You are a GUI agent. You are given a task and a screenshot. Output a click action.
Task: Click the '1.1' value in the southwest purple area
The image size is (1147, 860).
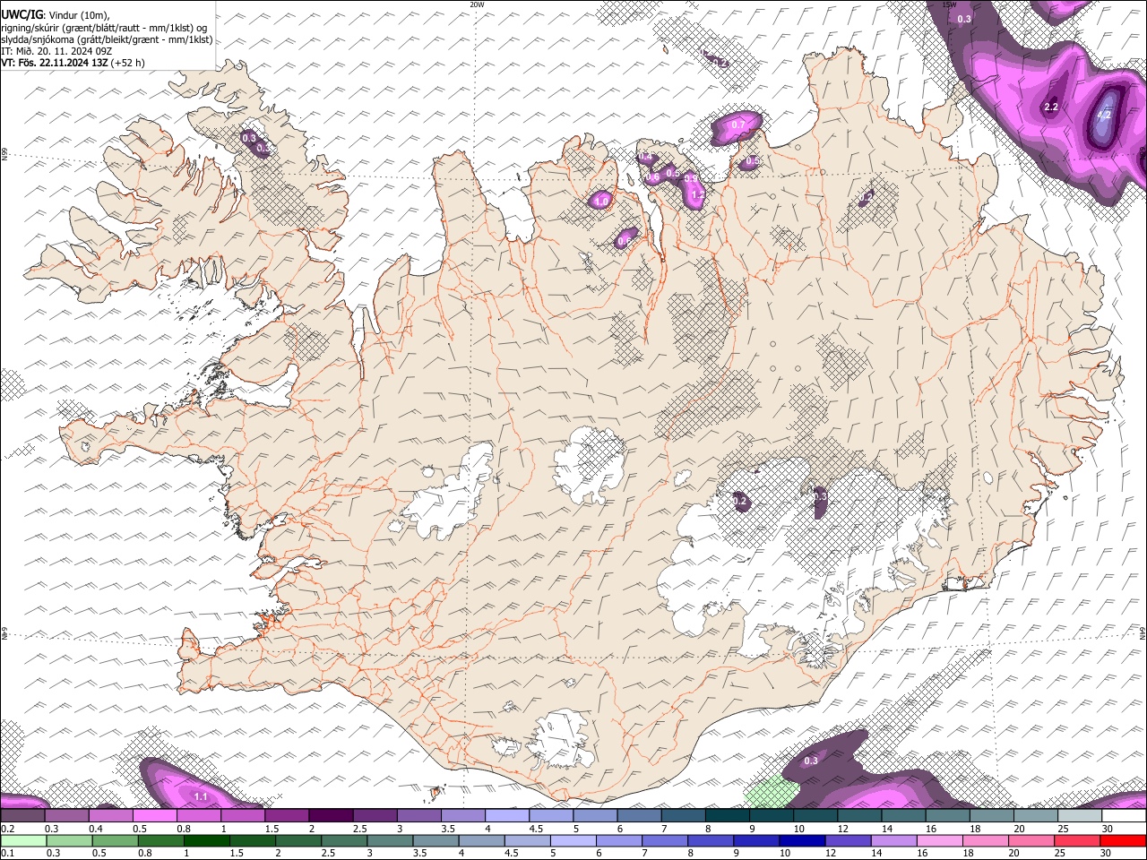tap(201, 796)
